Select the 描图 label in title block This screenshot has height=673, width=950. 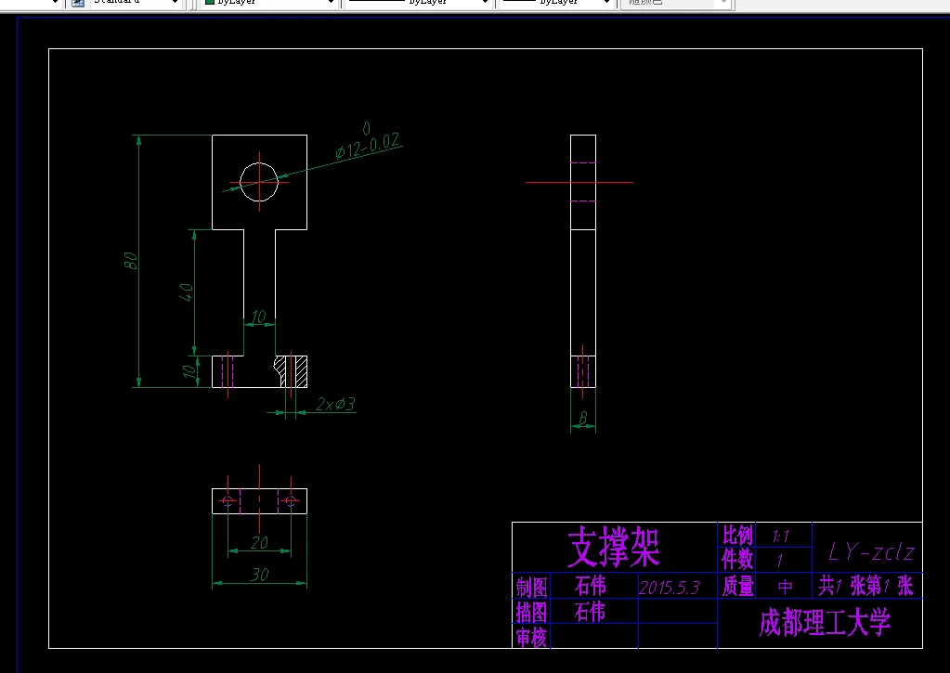point(532,613)
